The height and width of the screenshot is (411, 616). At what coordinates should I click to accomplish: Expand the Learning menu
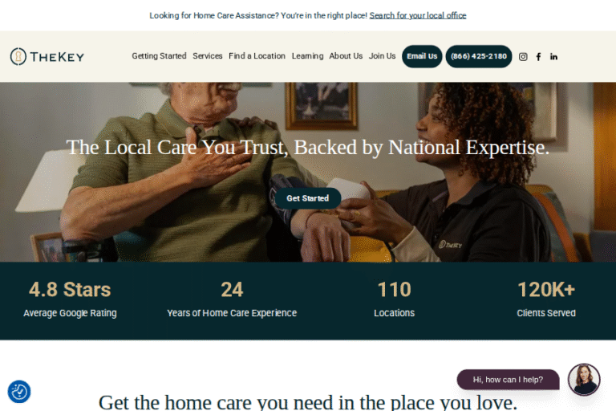tap(307, 56)
